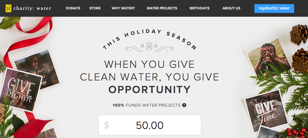This screenshot has height=138, width=308.
Task: Click the 100% Funds Water Projects text
Action: pyautogui.click(x=146, y=105)
